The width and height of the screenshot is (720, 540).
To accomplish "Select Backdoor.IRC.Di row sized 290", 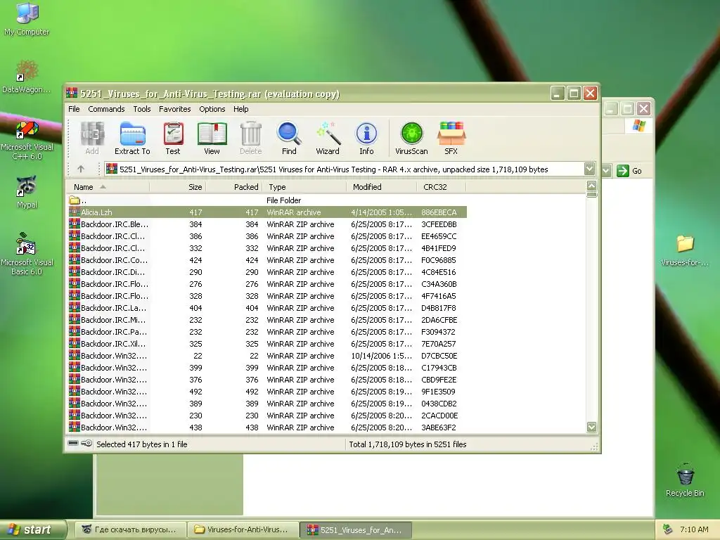I will [x=267, y=272].
